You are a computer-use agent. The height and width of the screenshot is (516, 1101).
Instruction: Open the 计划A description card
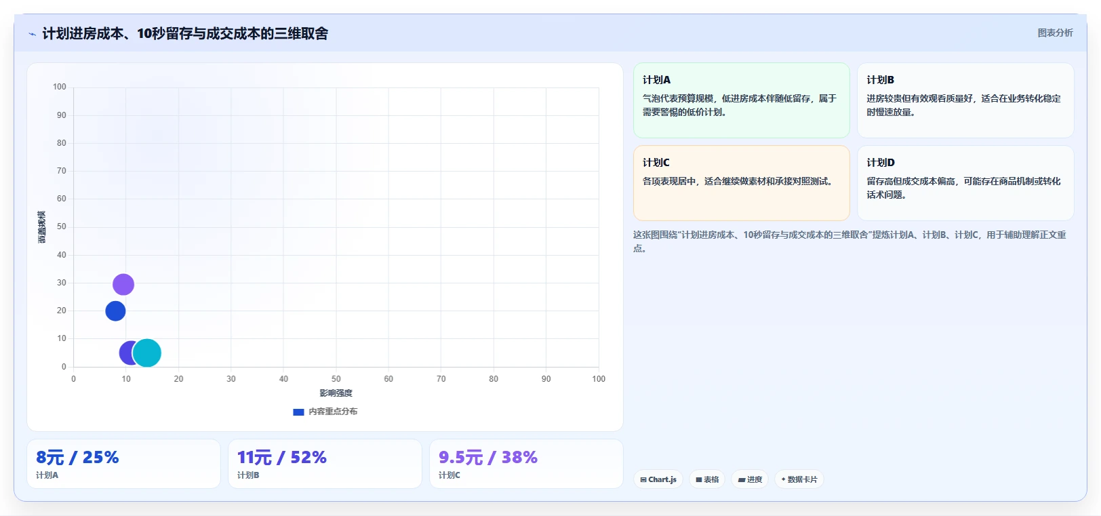coord(742,100)
